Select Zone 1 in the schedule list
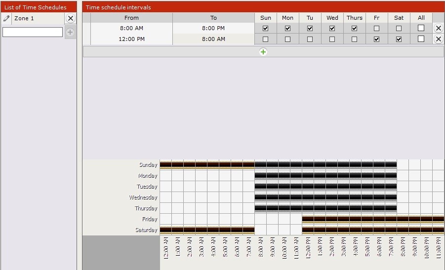 click(x=37, y=18)
